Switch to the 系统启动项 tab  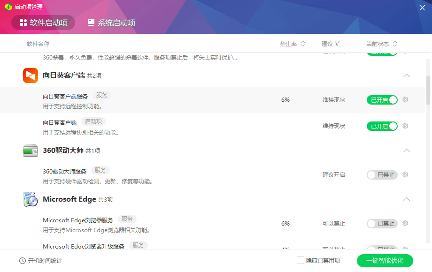click(111, 23)
